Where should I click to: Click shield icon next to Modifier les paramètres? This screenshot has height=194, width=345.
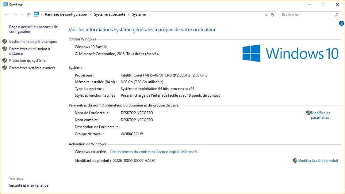pyautogui.click(x=309, y=113)
